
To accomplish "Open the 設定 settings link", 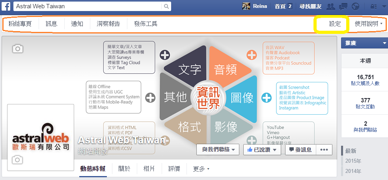I will 335,24.
